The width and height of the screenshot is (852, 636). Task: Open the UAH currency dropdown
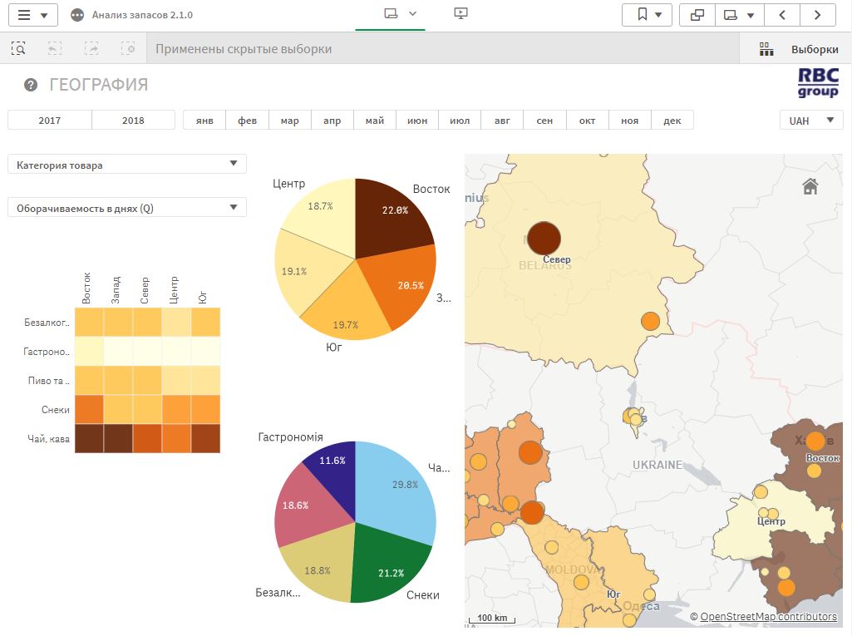coord(811,121)
